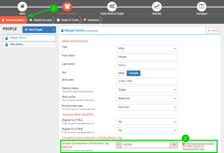Click the Results chart icon
This screenshot has width=224, height=153.
[x=157, y=6]
